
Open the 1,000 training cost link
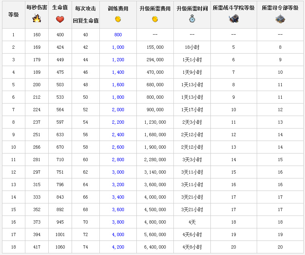(x=118, y=47)
